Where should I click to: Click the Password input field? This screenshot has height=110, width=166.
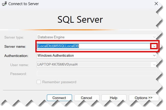click(x=97, y=74)
